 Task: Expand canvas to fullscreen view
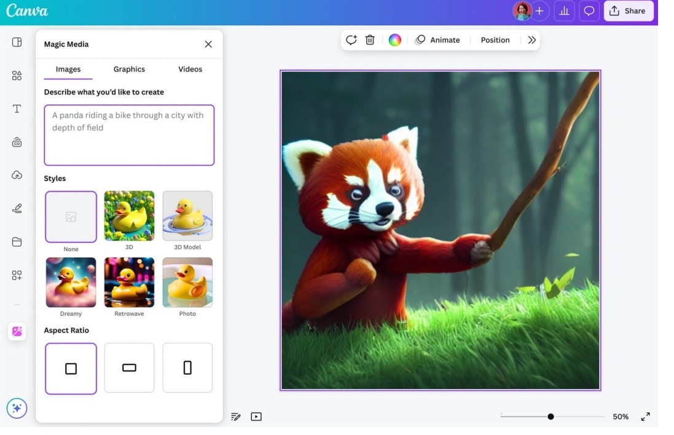point(645,417)
